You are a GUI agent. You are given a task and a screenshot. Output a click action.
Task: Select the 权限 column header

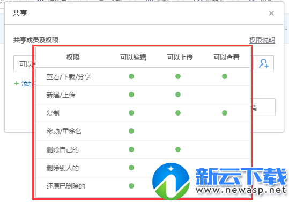[73, 57]
